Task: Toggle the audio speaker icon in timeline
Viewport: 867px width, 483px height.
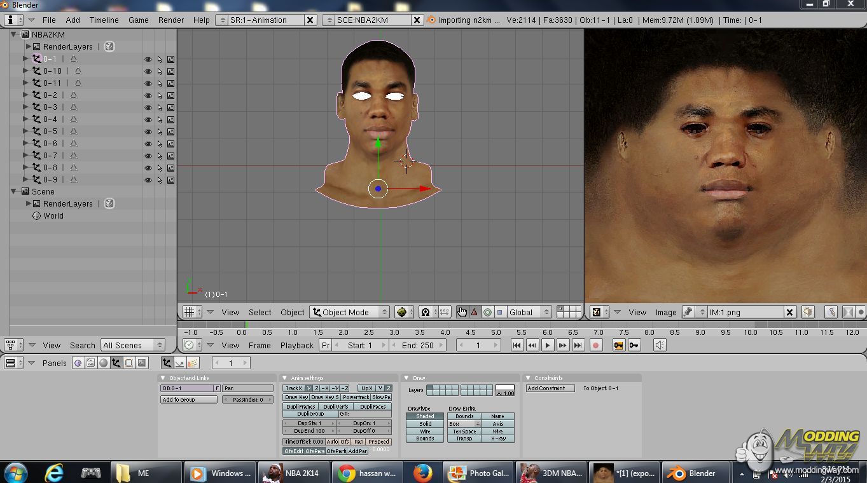Action: coord(660,345)
